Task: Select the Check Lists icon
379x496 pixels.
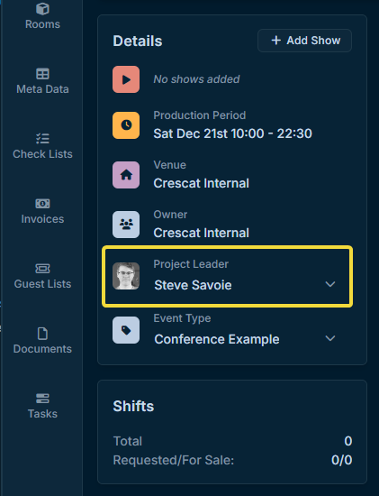Action: pyautogui.click(x=42, y=139)
